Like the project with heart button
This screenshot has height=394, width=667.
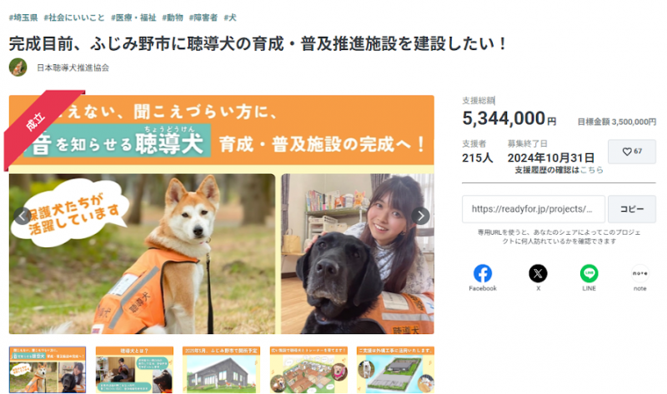(x=632, y=152)
